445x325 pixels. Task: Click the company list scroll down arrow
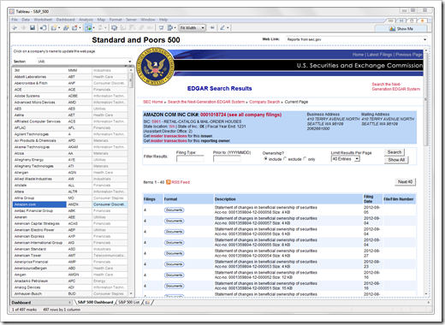[x=131, y=293]
